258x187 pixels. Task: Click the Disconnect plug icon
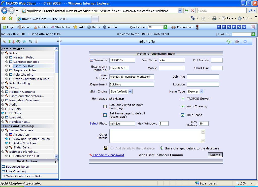click(173, 27)
